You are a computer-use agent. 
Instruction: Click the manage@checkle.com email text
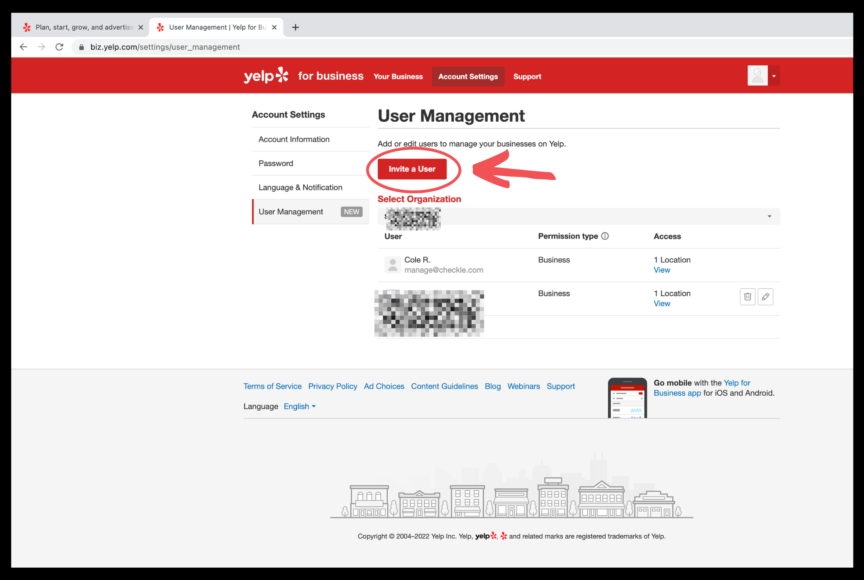click(x=444, y=270)
